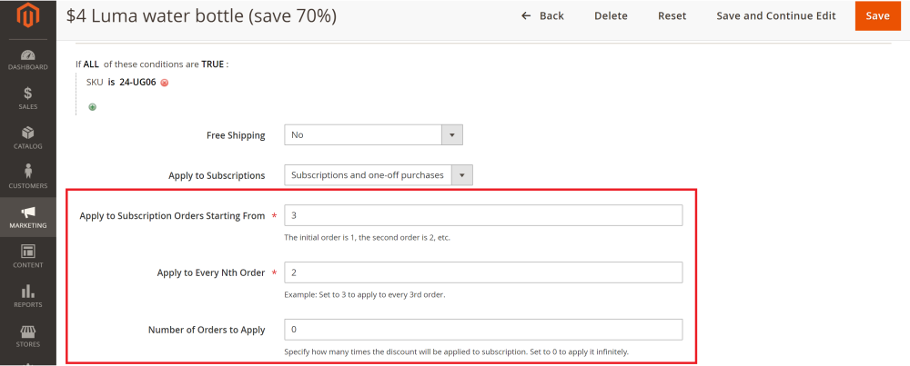The image size is (910, 366).
Task: Delete this cart price rule
Action: coord(611,16)
